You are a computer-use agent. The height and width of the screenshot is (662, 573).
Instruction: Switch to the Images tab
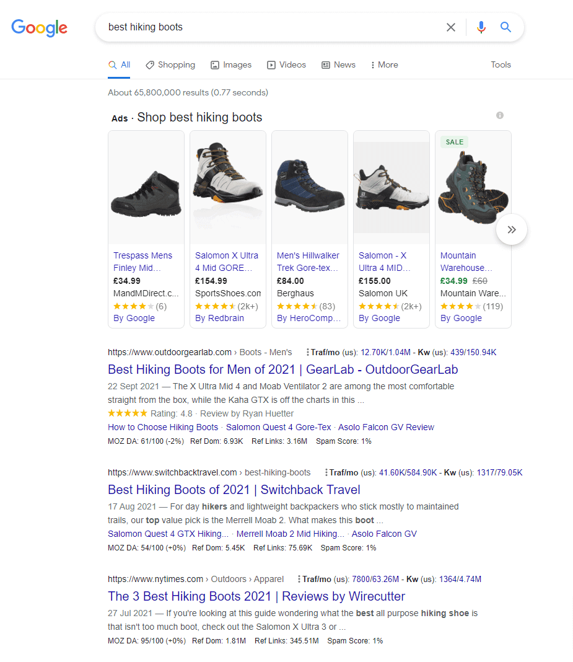click(231, 64)
